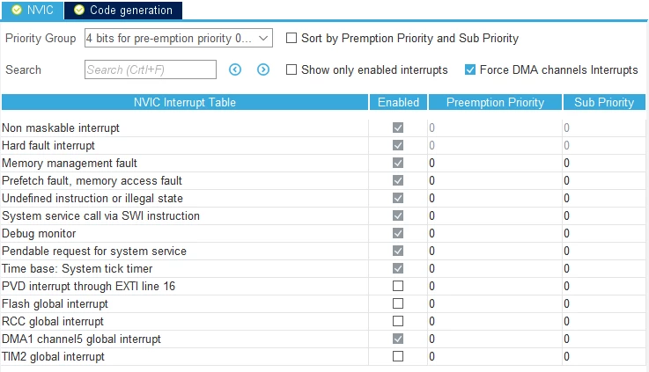Click the Sub Priority column header
The image size is (649, 372).
604,102
